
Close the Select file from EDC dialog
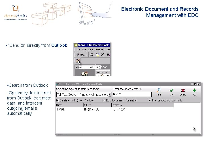tap(199, 84)
